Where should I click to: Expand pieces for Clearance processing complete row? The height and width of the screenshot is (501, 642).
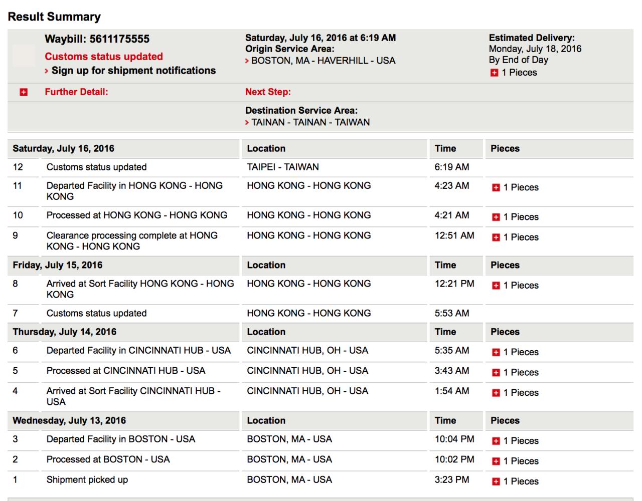point(496,237)
